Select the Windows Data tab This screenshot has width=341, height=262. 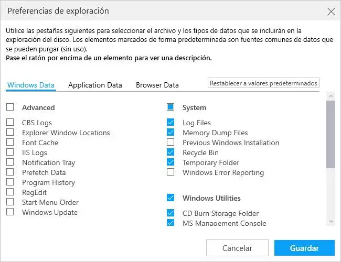tap(31, 85)
